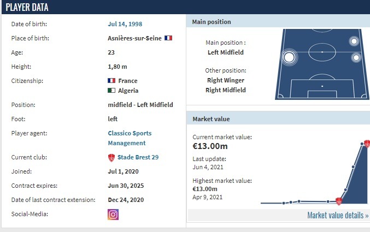Click the Stade Brest 29 club crest

click(x=111, y=158)
